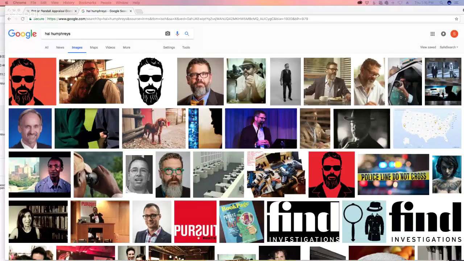This screenshot has width=464, height=261.
Task: Open the noir fedora black-and-white portrait
Action: [362, 128]
